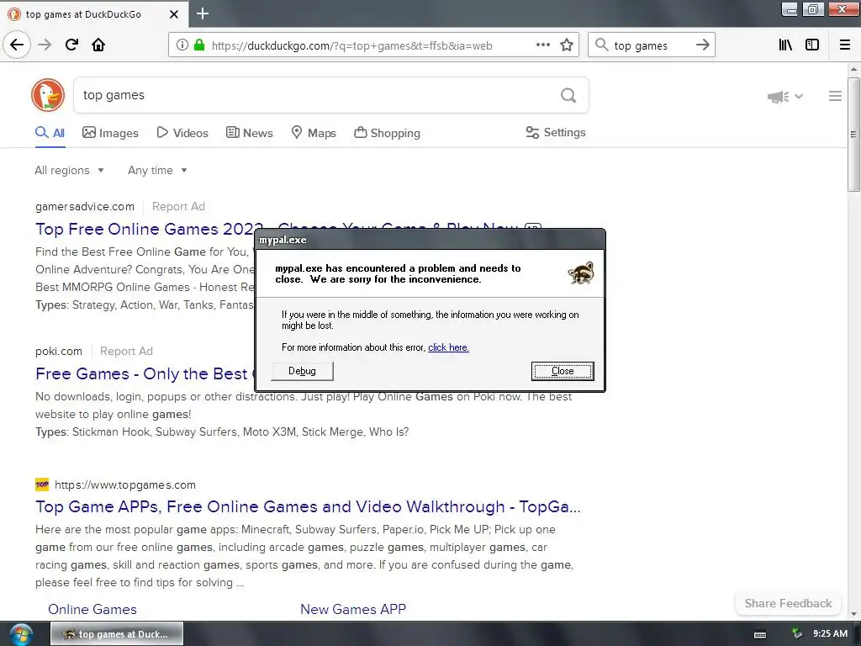Click the on-screen keyboard tray icon
Viewport: 861px width, 646px height.
click(760, 634)
